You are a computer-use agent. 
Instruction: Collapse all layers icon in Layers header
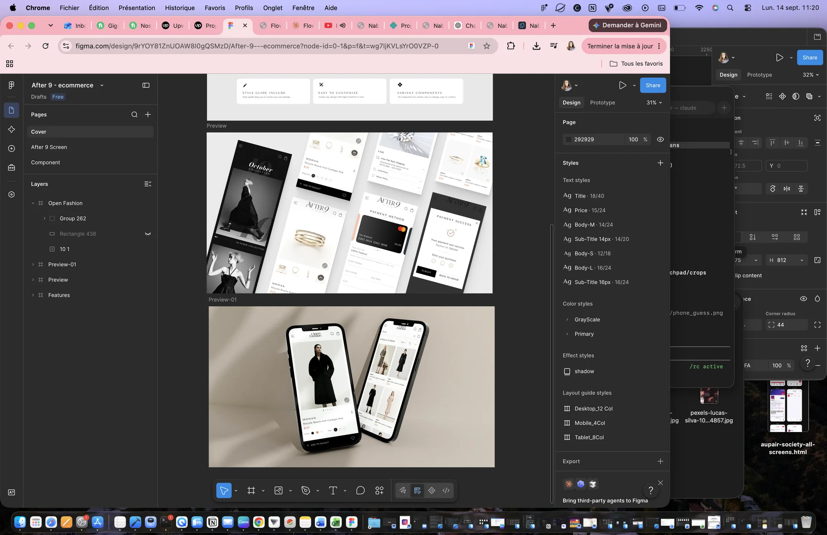(148, 184)
